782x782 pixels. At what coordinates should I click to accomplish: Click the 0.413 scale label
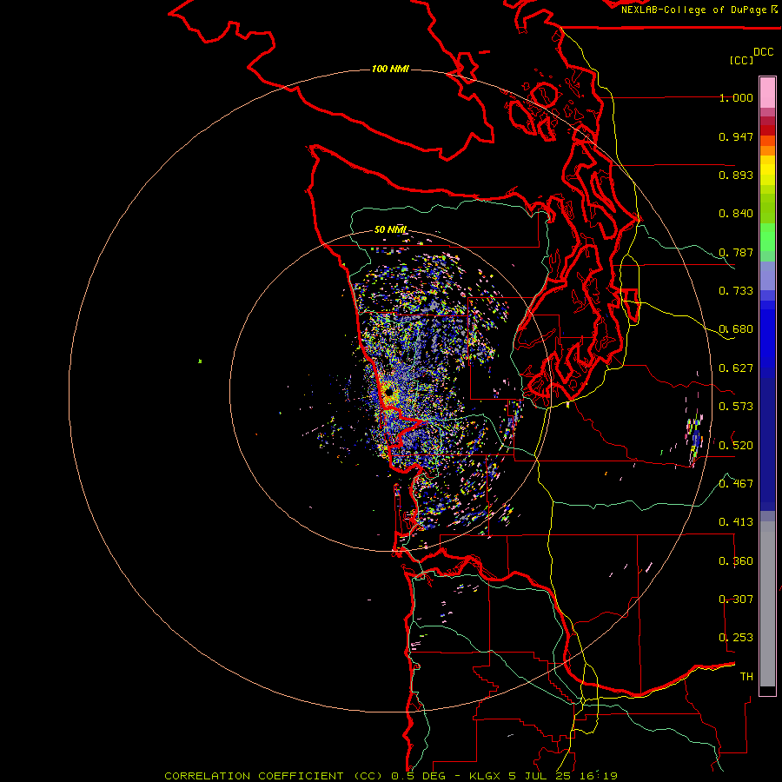[x=736, y=522]
